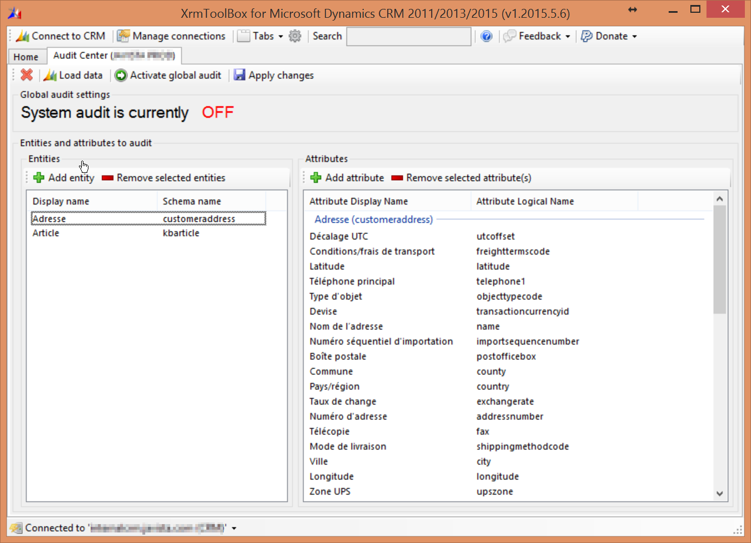751x543 pixels.
Task: Click Remove selected attribute(s) text
Action: tap(468, 178)
